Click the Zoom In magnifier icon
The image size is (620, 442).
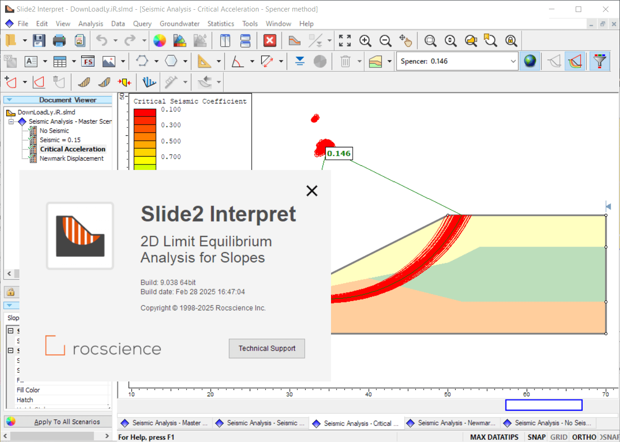(365, 41)
